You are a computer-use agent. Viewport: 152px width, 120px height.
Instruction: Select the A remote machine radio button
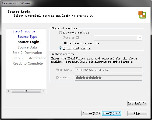tap(61, 32)
